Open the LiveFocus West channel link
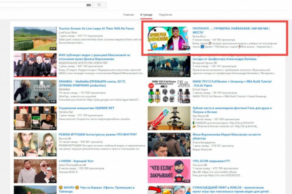292x194 pixels. point(68,32)
